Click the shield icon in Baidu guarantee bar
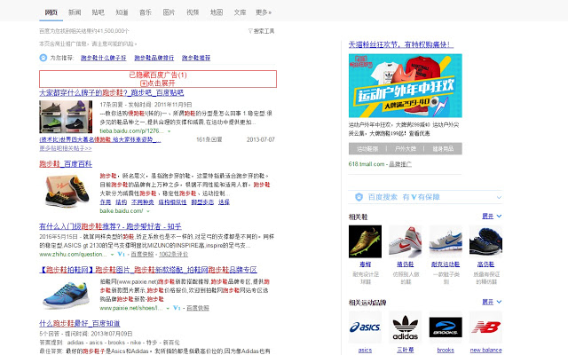Image resolution: width=568 pixels, height=355 pixels. [359, 197]
